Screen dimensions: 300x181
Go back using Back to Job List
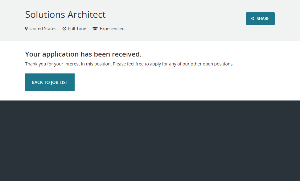(x=50, y=82)
